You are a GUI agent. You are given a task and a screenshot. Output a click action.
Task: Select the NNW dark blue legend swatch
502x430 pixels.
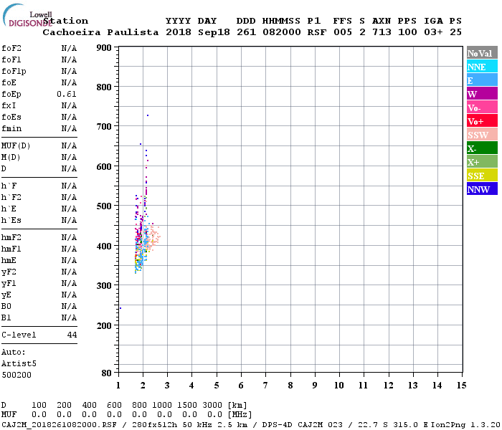482,188
